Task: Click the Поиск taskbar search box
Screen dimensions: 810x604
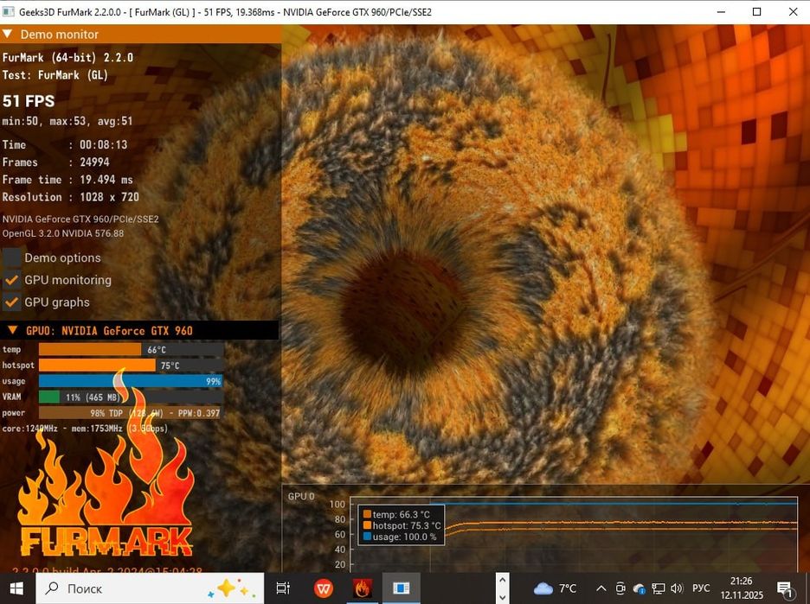Action: tap(150, 588)
